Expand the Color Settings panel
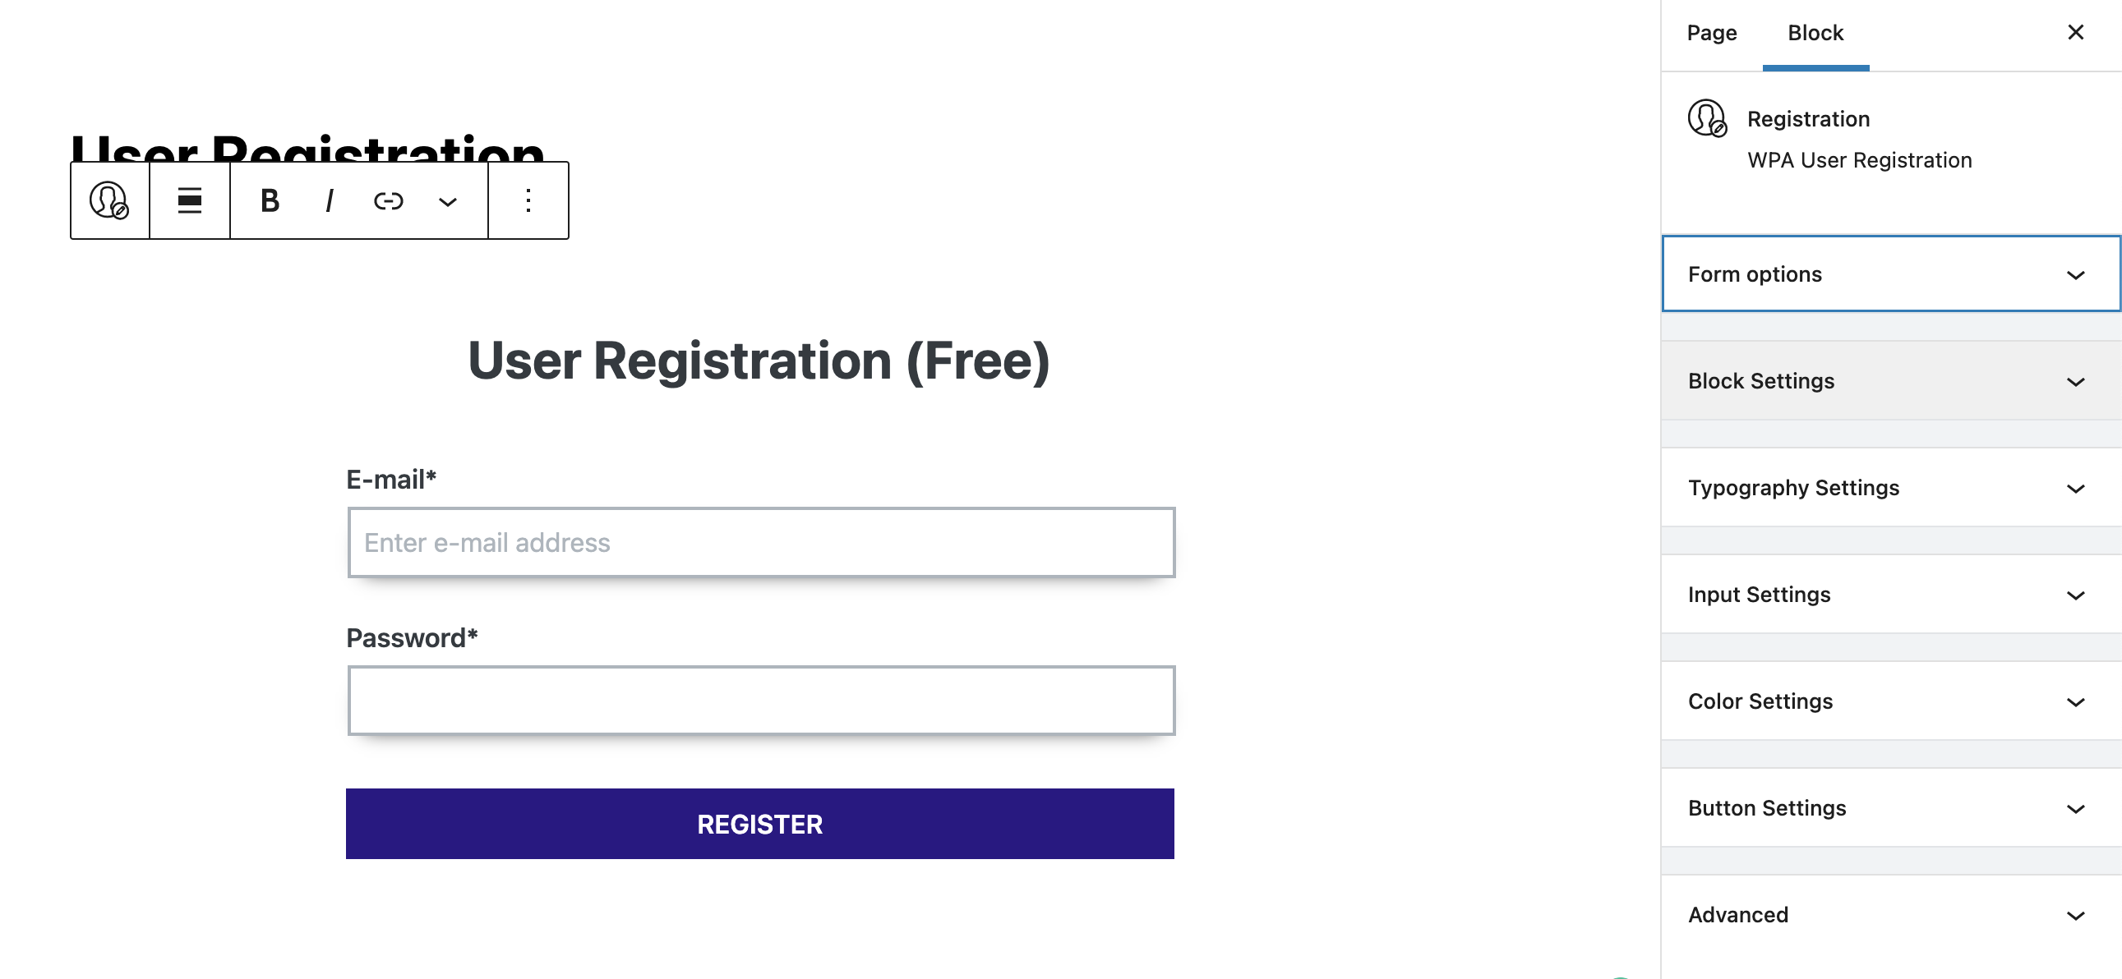Image resolution: width=2122 pixels, height=979 pixels. point(1890,701)
